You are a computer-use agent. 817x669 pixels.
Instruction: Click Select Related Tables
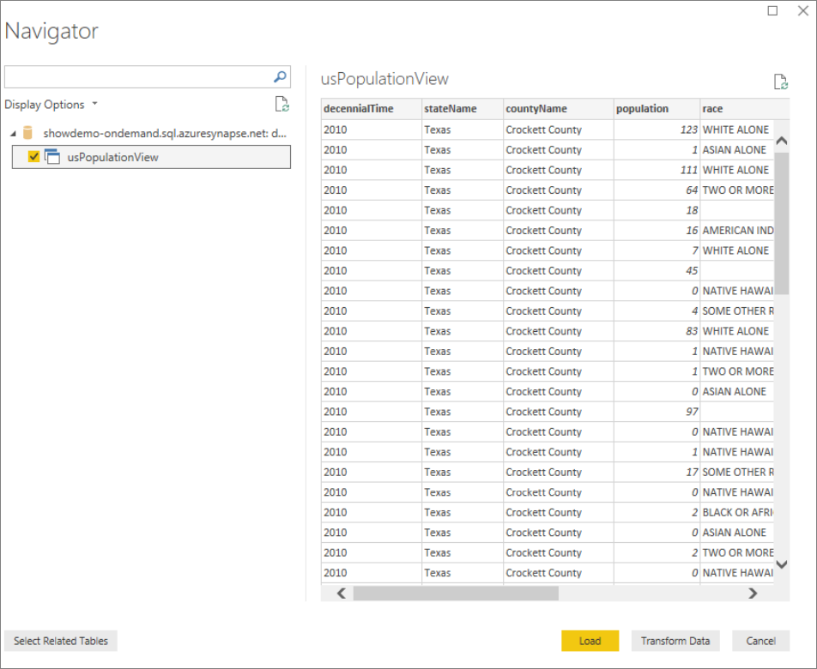coord(60,641)
